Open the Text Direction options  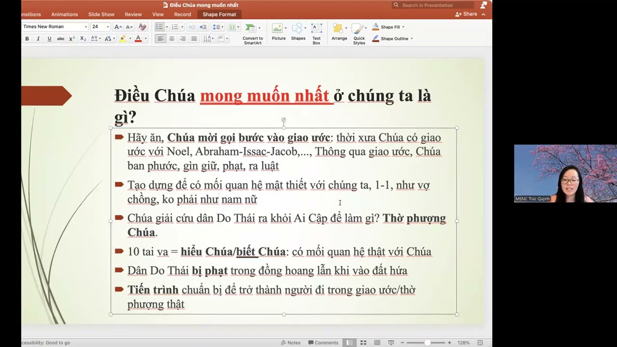click(209, 39)
